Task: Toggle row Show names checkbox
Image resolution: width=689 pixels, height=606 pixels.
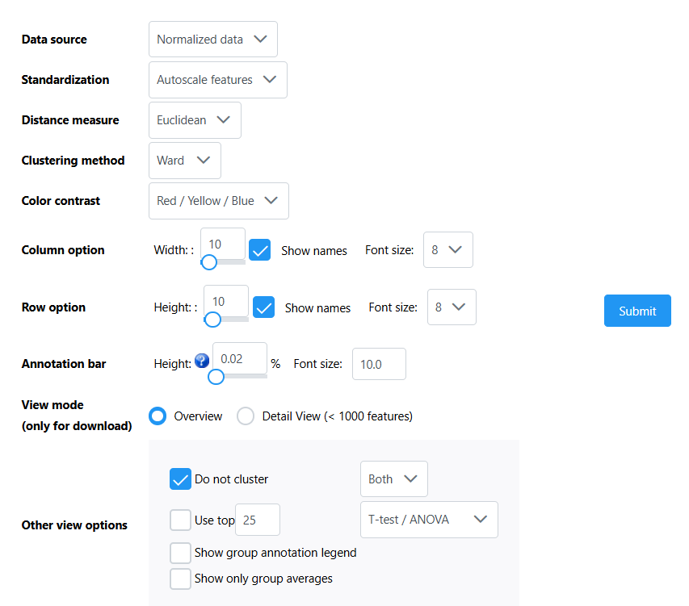Action: [x=263, y=307]
